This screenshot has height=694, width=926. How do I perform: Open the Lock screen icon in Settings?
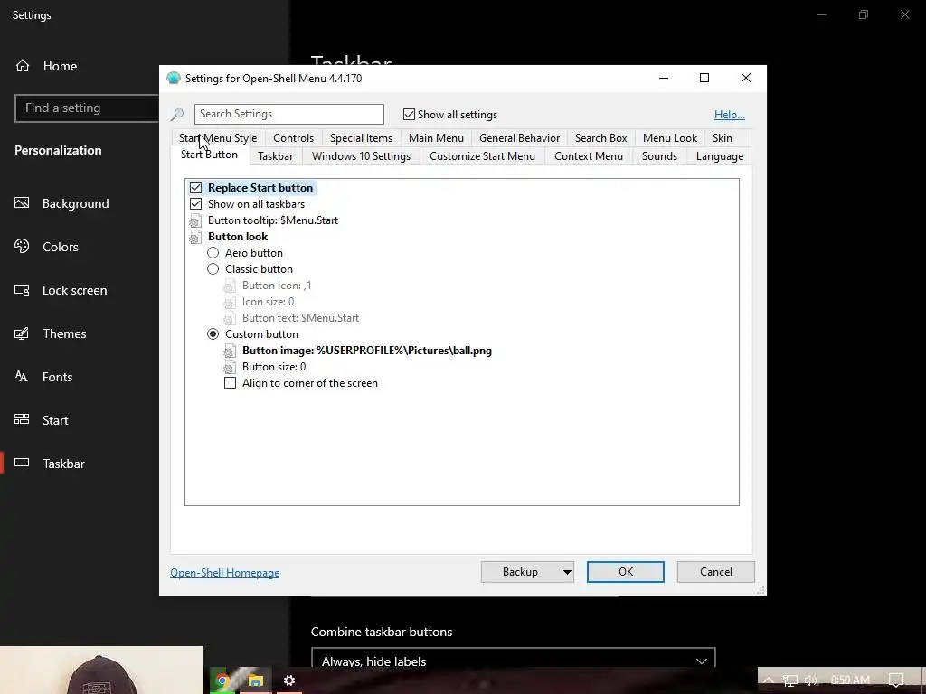[x=22, y=290]
